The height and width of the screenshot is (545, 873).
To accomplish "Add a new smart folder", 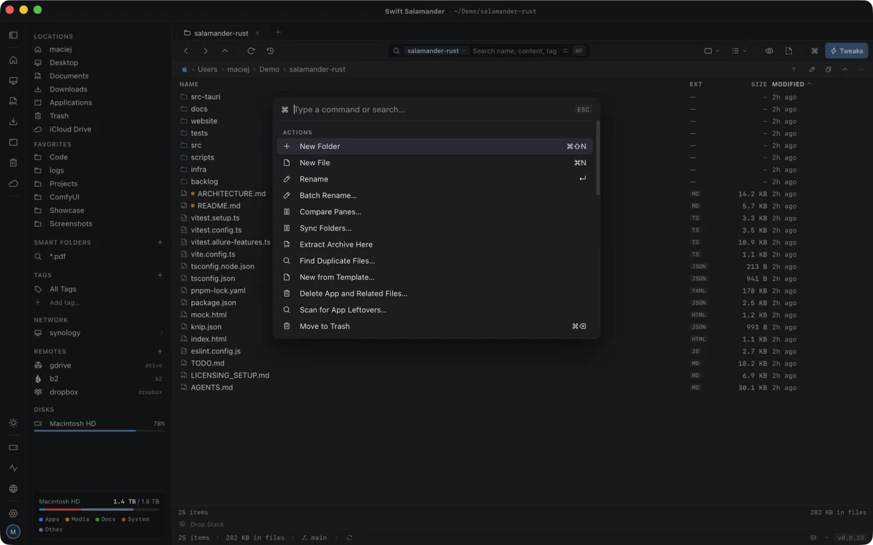I will 160,242.
